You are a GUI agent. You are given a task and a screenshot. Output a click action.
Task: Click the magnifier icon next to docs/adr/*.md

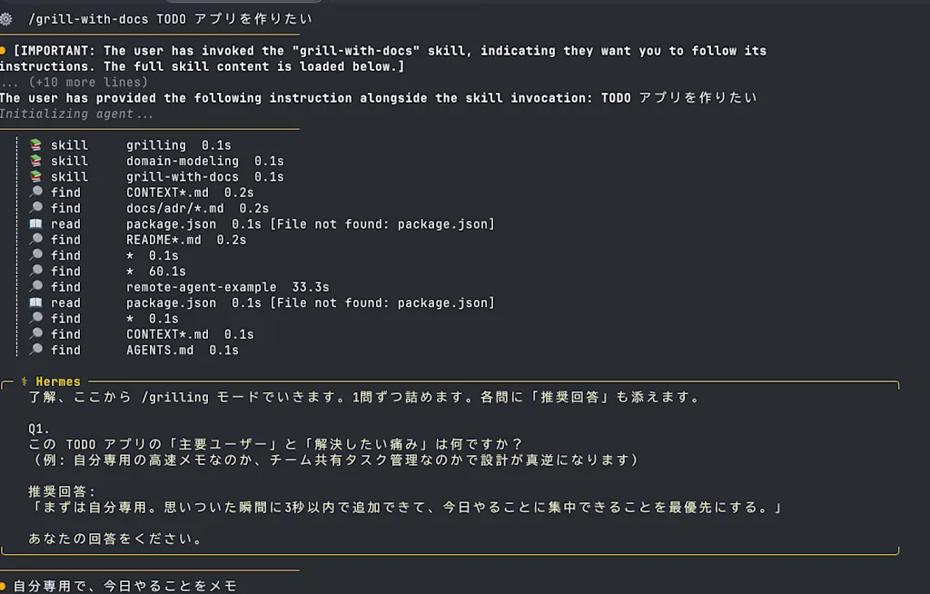coord(36,208)
